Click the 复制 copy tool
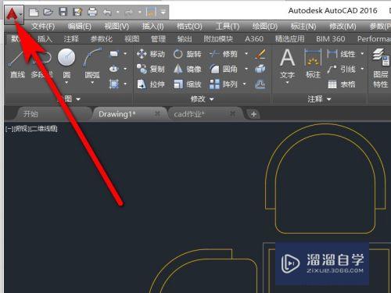This screenshot has width=391, height=293. click(151, 69)
